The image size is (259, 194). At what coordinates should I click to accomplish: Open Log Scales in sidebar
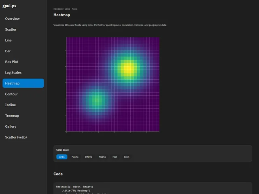click(23, 73)
